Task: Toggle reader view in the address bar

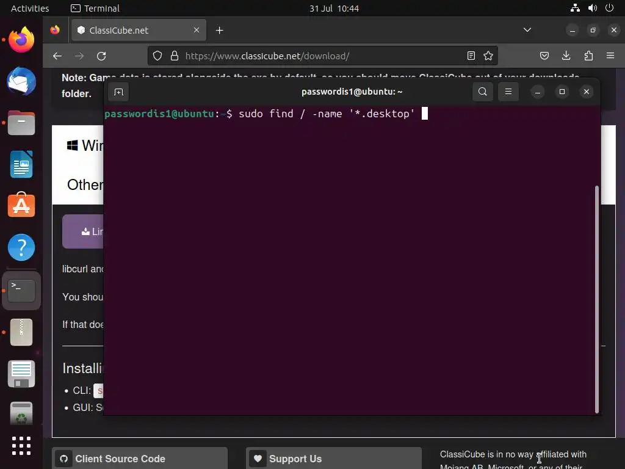Action: [471, 56]
